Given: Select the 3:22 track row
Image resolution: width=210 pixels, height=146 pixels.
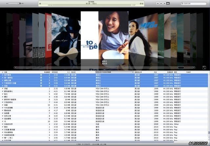Looking at the screenshot, I should [x=104, y=116].
